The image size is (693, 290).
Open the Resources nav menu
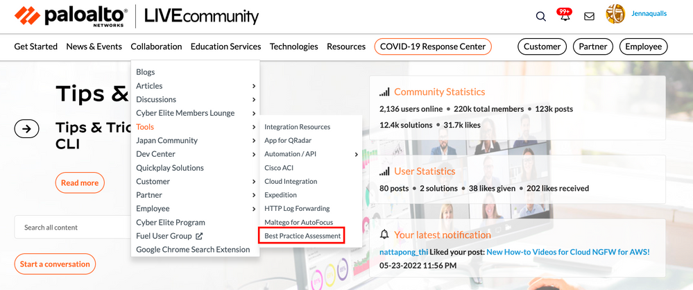[346, 46]
